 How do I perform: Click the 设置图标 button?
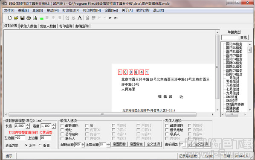[119, 144]
